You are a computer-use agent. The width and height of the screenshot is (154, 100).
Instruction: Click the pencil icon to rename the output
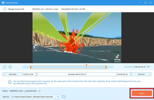(40, 91)
